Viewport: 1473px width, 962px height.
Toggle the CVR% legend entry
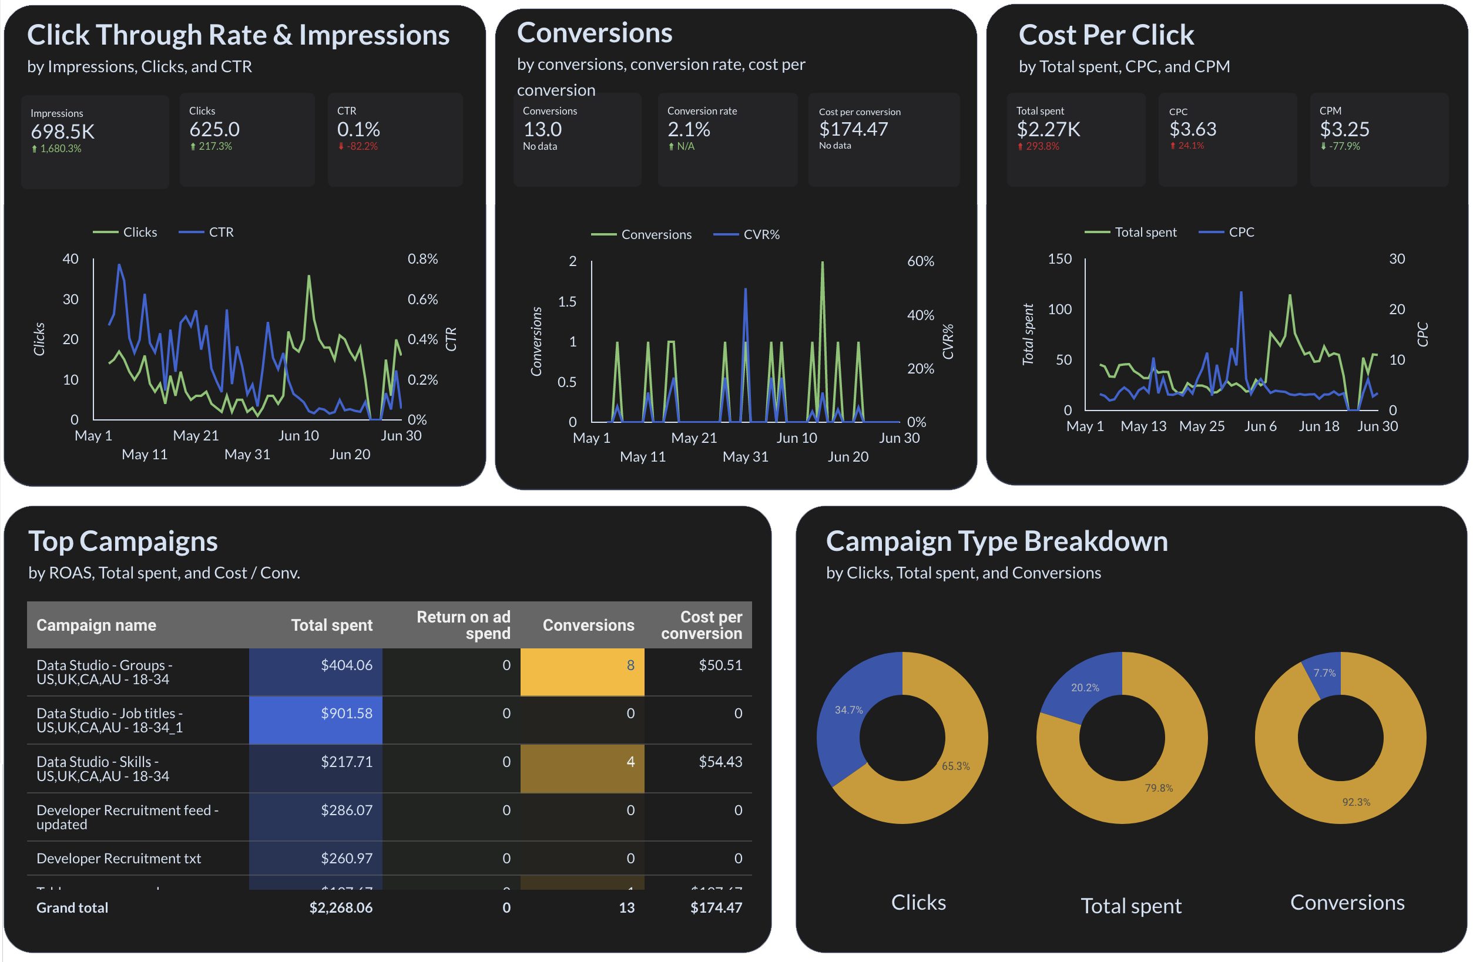746,234
